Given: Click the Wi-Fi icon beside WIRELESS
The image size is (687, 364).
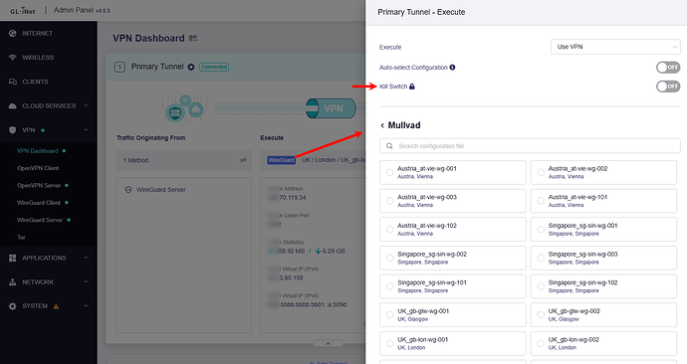Looking at the screenshot, I should pos(12,58).
